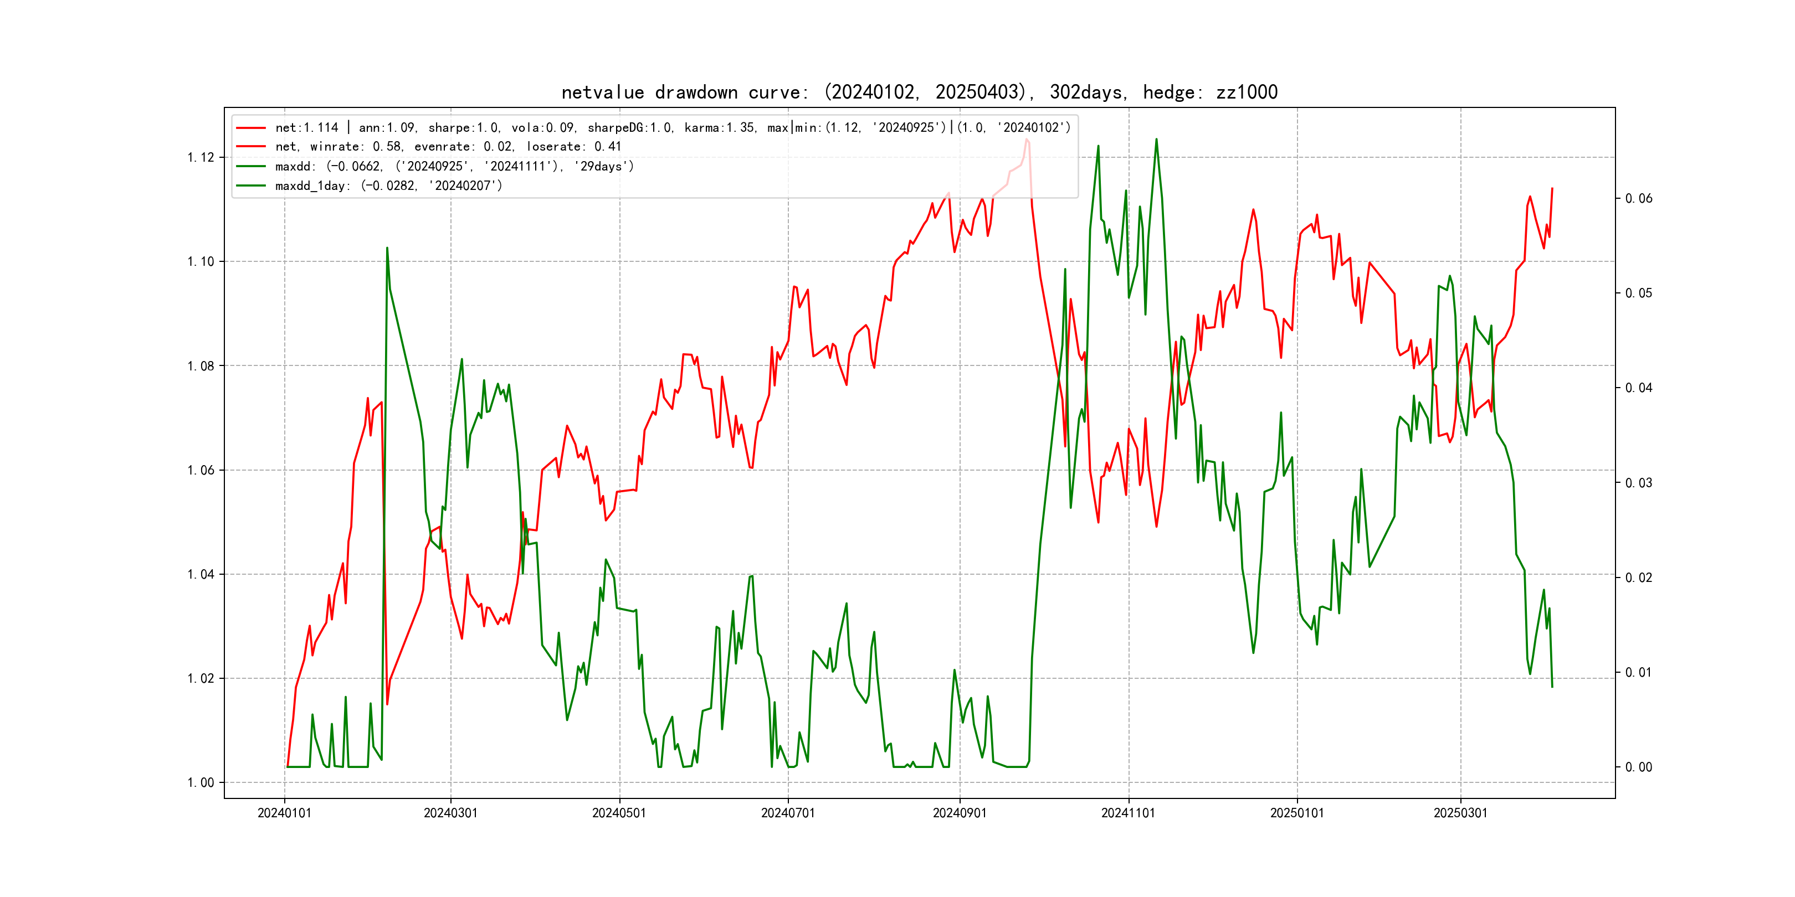Select the maxdd -0.0662 legend text
Screen dimensions: 1795x897
pos(454,166)
